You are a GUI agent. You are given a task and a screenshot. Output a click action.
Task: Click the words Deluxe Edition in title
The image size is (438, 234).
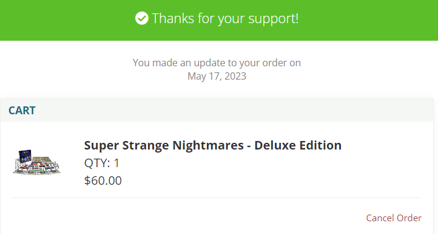(298, 145)
